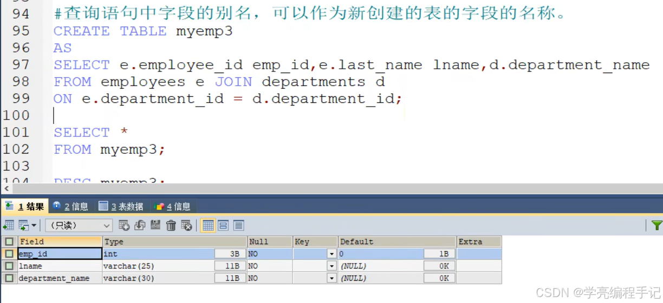Image resolution: width=663 pixels, height=303 pixels.
Task: Click the Type column header
Action: point(174,242)
